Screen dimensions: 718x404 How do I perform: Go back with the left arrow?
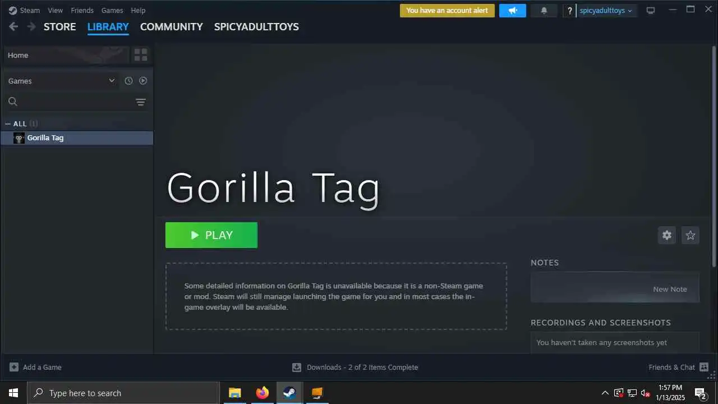coord(13,26)
